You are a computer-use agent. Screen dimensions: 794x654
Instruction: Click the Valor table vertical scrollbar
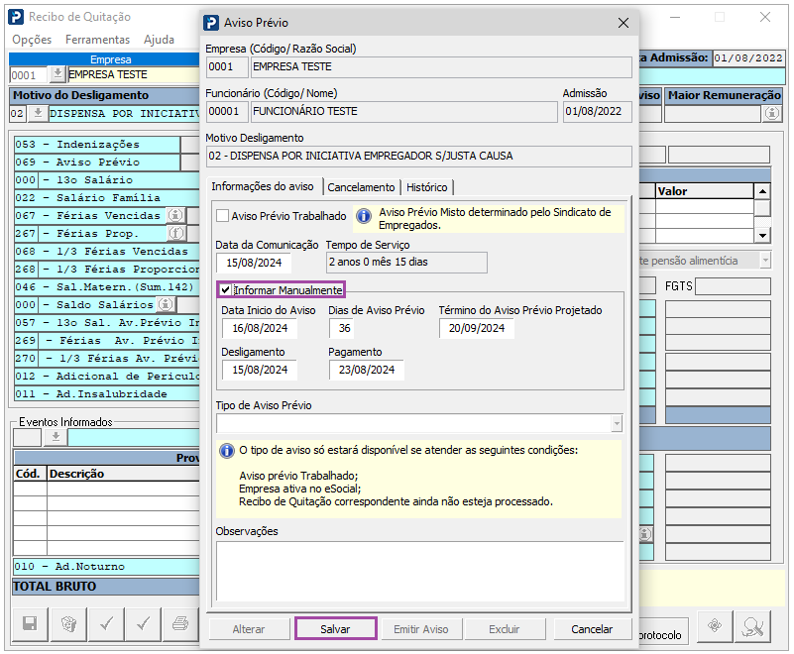tap(762, 213)
